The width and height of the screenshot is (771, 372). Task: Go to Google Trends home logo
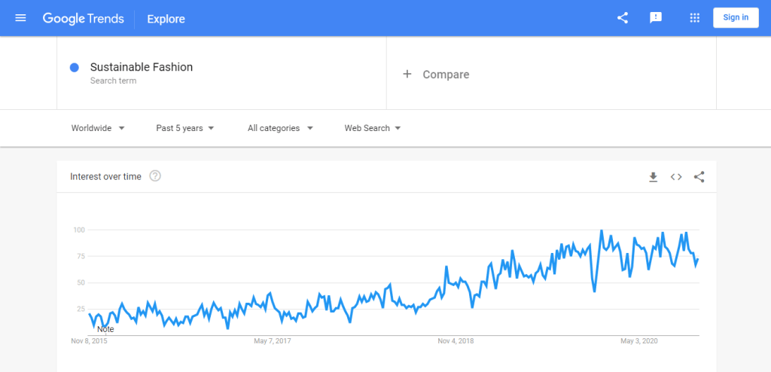[83, 18]
